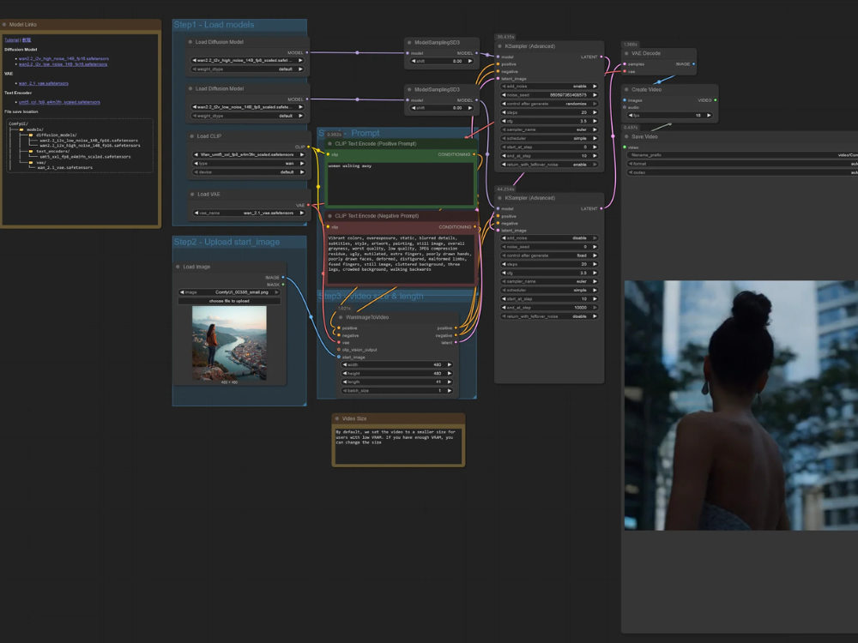This screenshot has height=643, width=858.
Task: Decrease height value in WanImageToVideo
Action: tap(344, 374)
